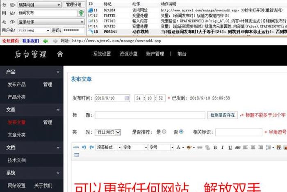
Task: Open the 动作 dropdown showing 登录动作
Action: pos(51,22)
